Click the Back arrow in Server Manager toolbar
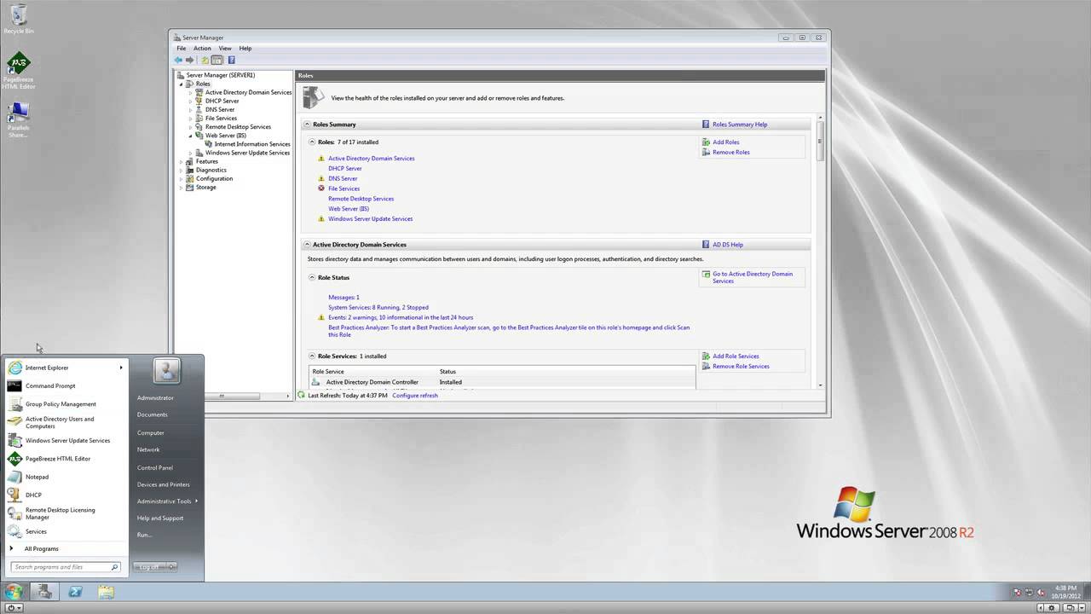This screenshot has height=614, width=1091. tap(178, 60)
